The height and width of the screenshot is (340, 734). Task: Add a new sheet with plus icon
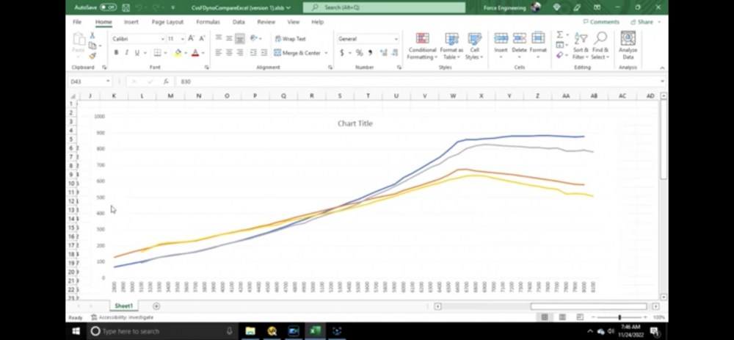click(156, 305)
